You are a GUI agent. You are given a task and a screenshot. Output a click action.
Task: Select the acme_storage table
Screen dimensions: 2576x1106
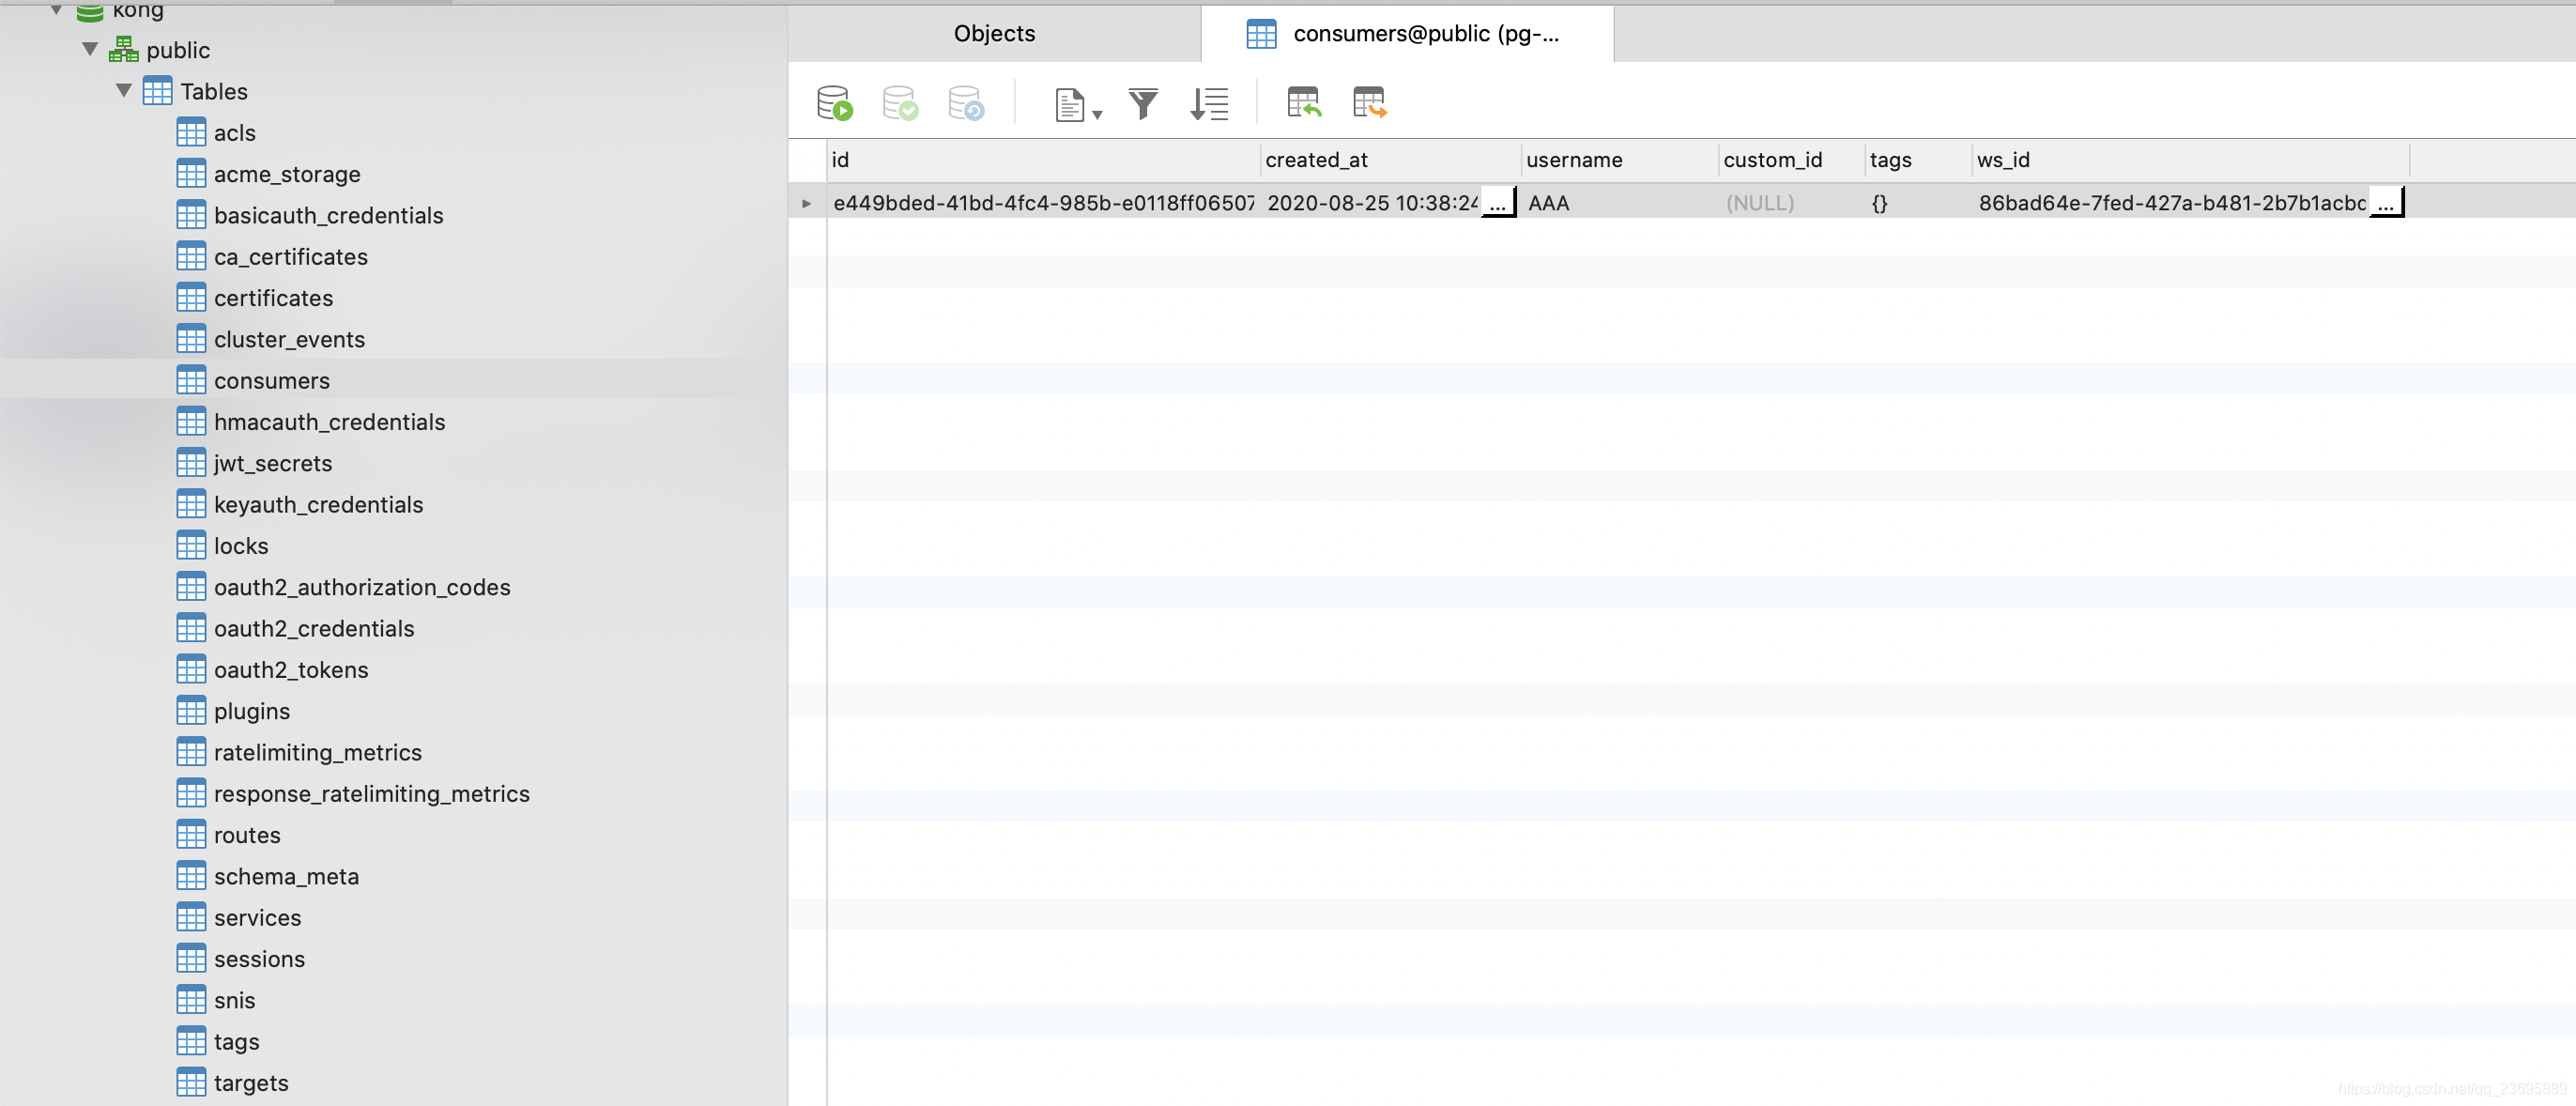click(286, 174)
